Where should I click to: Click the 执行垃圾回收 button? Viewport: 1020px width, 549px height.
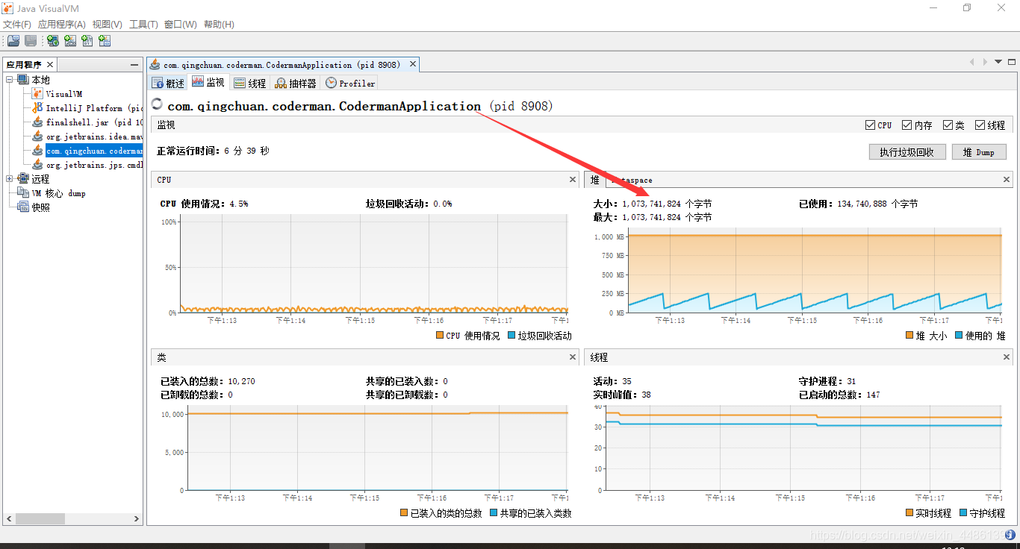coord(907,152)
